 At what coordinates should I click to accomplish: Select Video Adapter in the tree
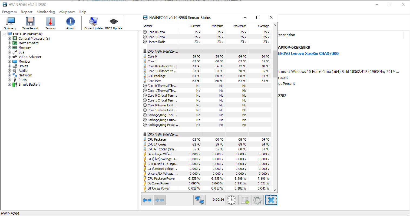(x=30, y=57)
